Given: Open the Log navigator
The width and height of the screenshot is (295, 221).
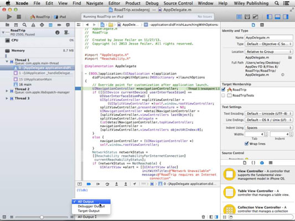Looking at the screenshot, I should [x=68, y=25].
